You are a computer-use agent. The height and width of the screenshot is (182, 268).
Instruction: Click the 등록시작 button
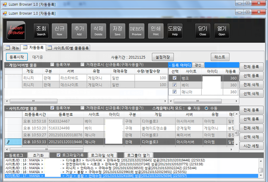coord(17,57)
